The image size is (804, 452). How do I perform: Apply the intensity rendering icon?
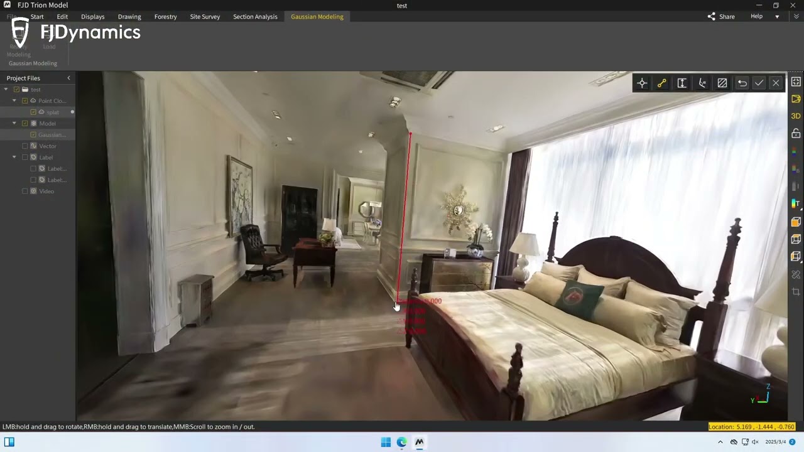click(796, 186)
